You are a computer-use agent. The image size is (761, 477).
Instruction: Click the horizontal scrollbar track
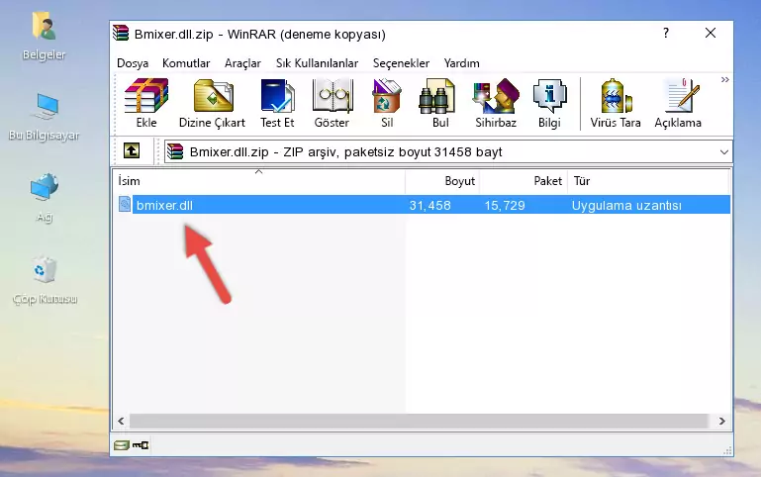[419, 421]
